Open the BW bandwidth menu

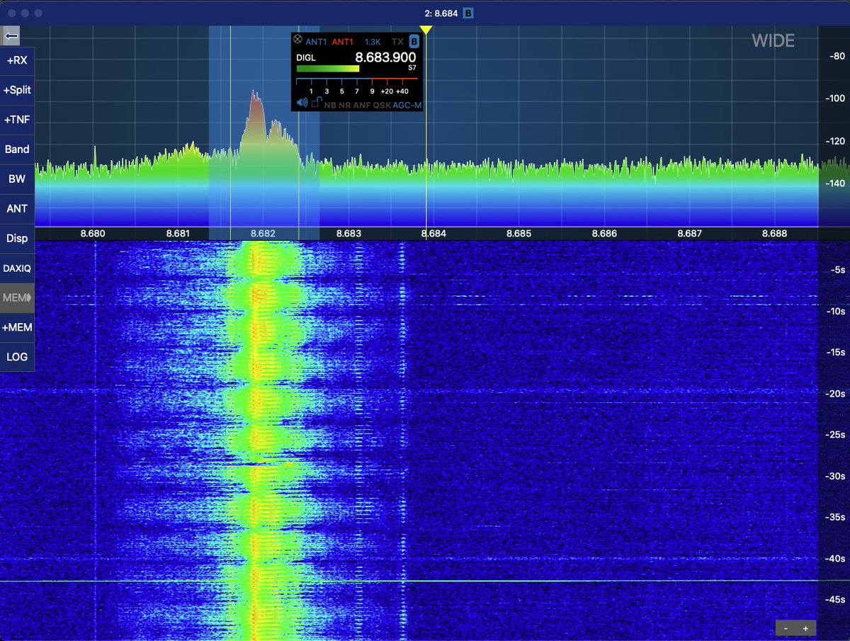click(x=17, y=179)
